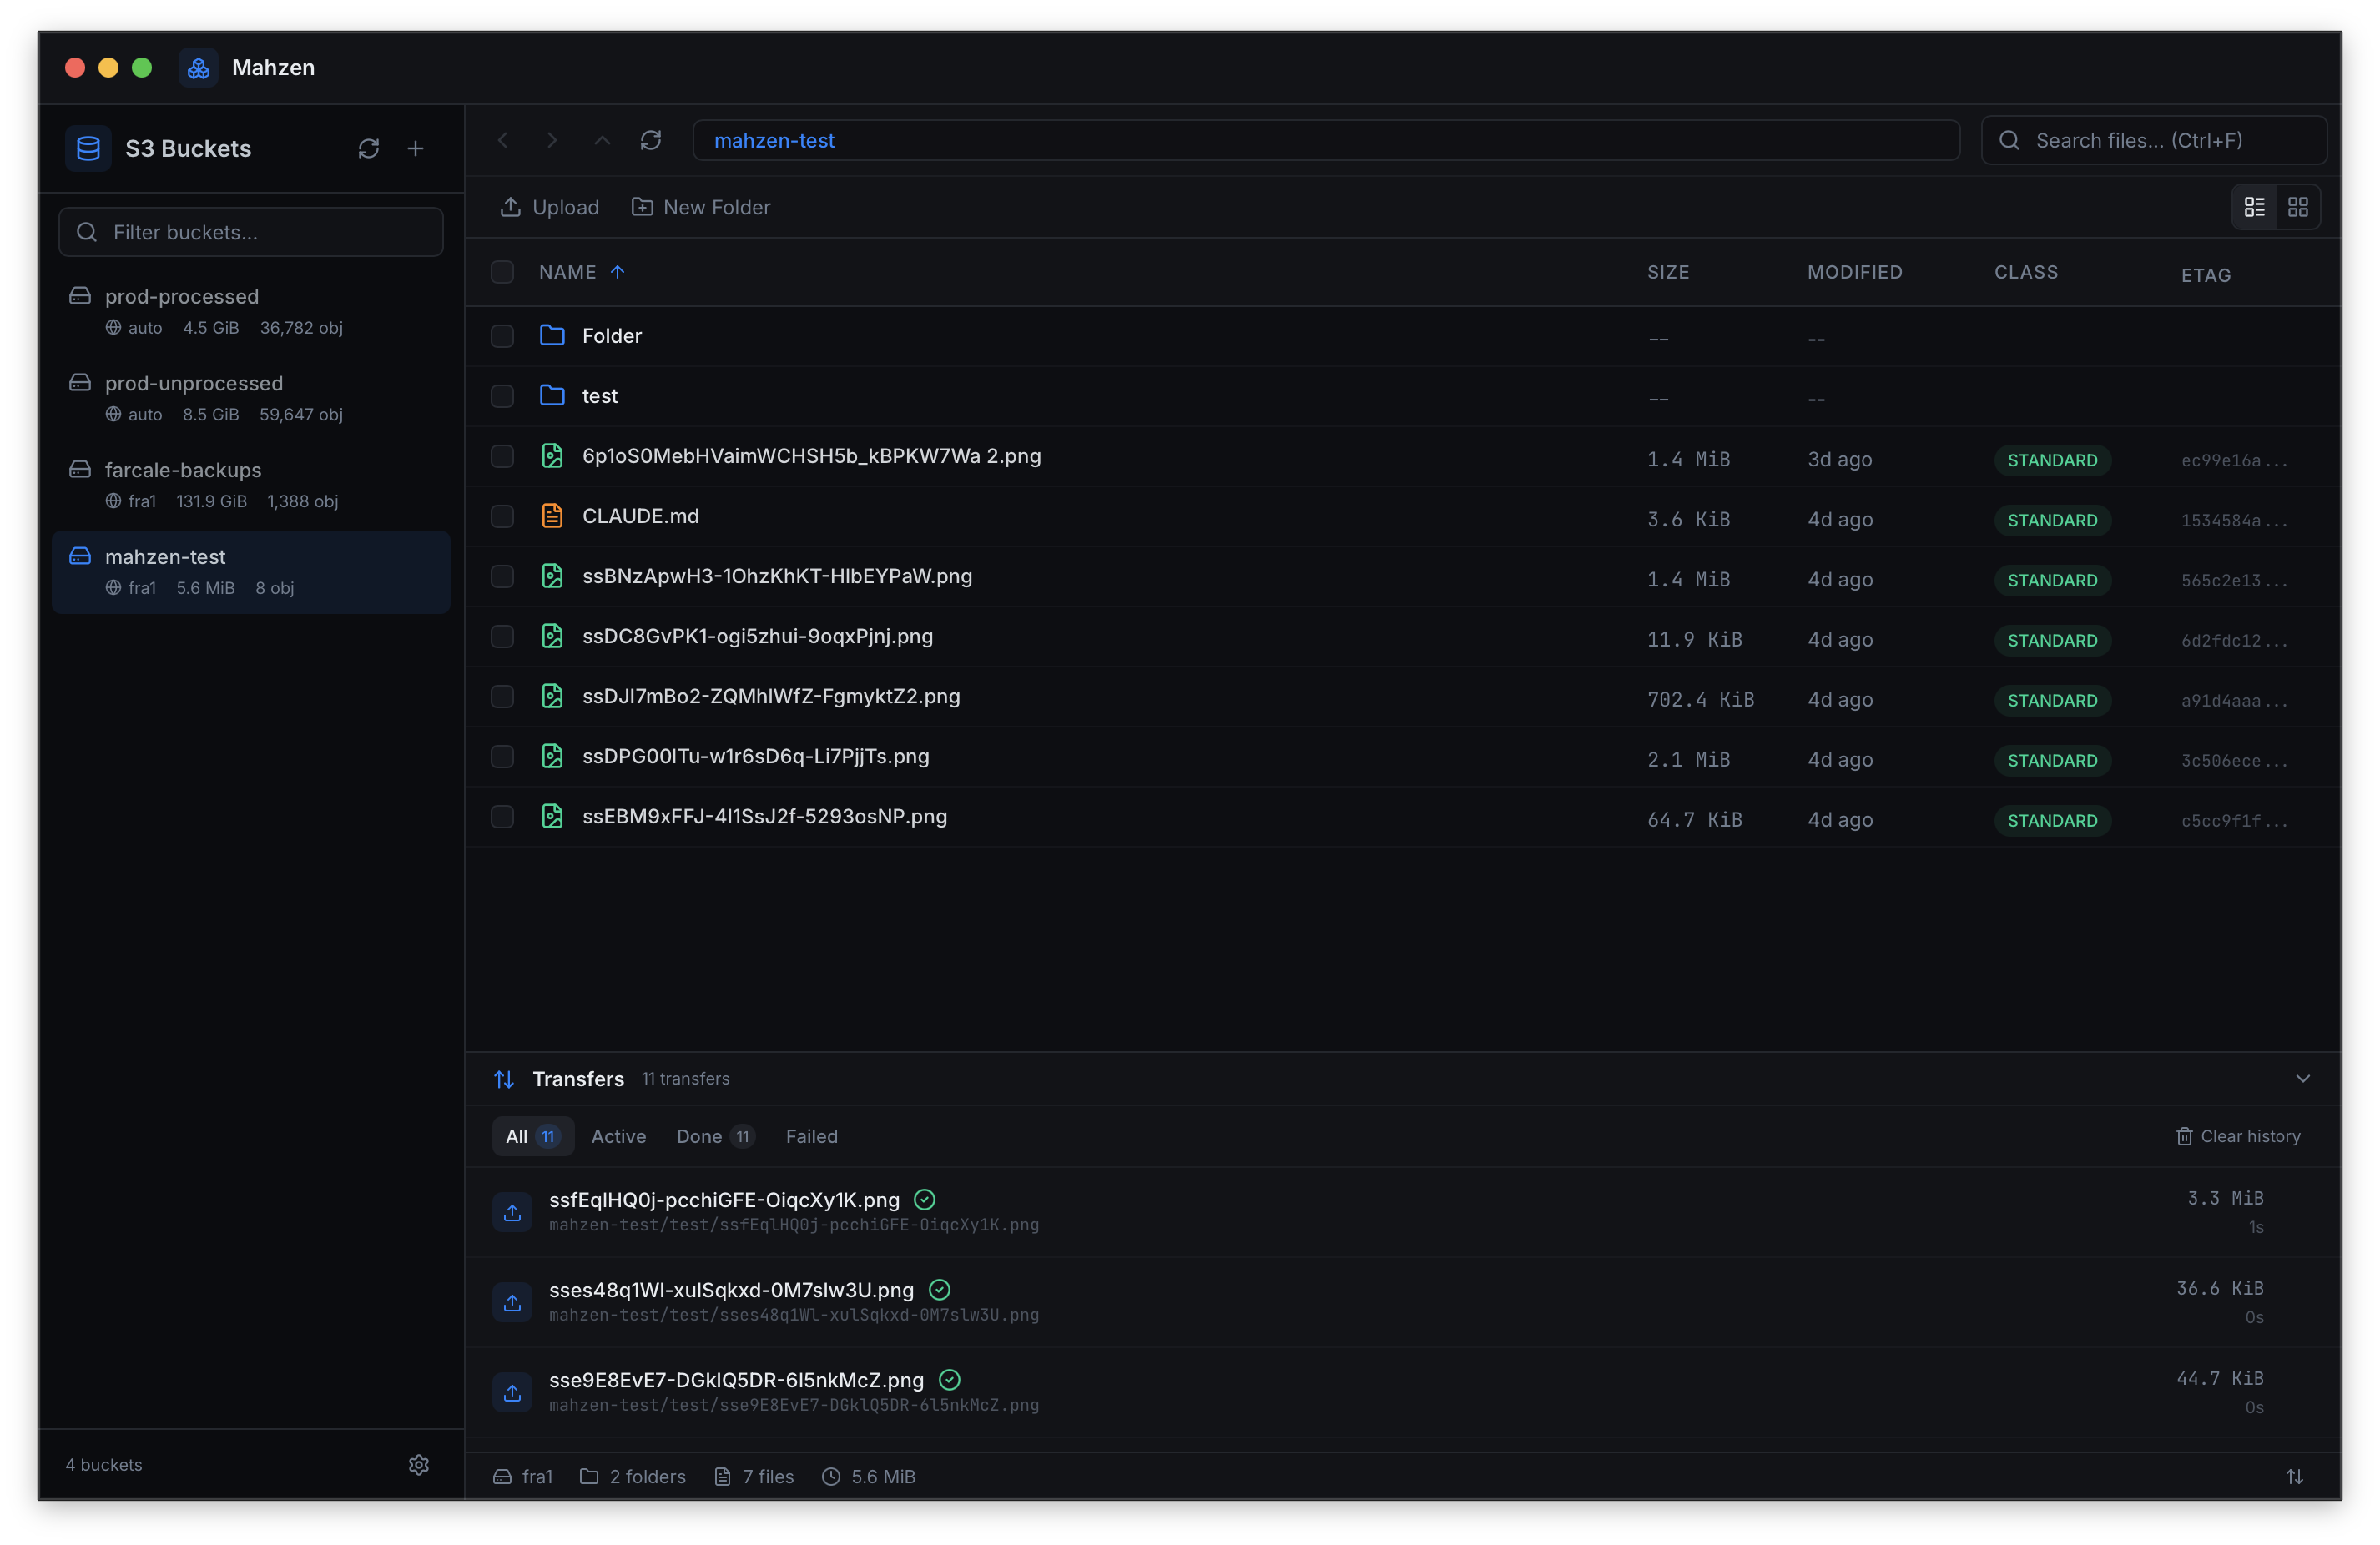Clear the transfer history
2380x1545 pixels.
[x=2238, y=1136]
